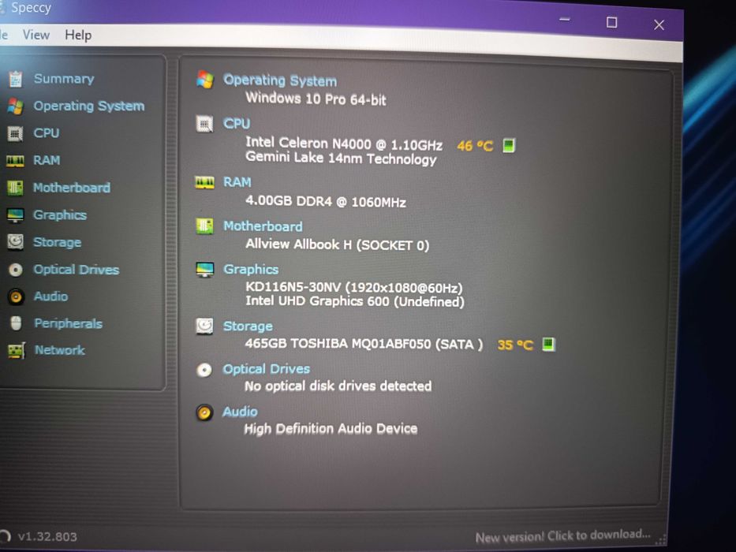736x552 pixels.
Task: Click the Audio speaker icon in summary panel
Action: 204,412
